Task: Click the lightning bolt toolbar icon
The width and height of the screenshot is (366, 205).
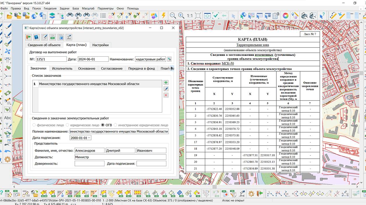Action: click(164, 15)
